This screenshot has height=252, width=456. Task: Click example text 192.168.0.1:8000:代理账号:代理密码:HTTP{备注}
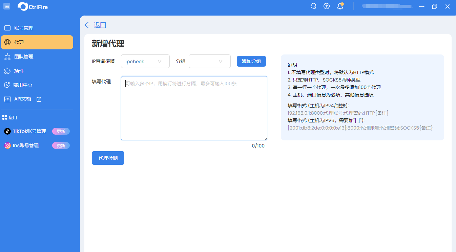338,113
